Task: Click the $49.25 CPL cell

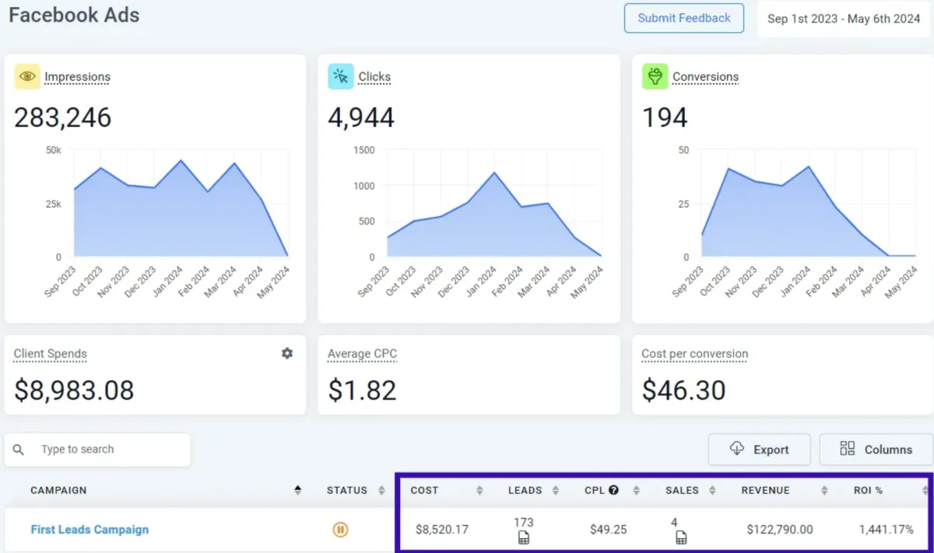Action: (609, 530)
